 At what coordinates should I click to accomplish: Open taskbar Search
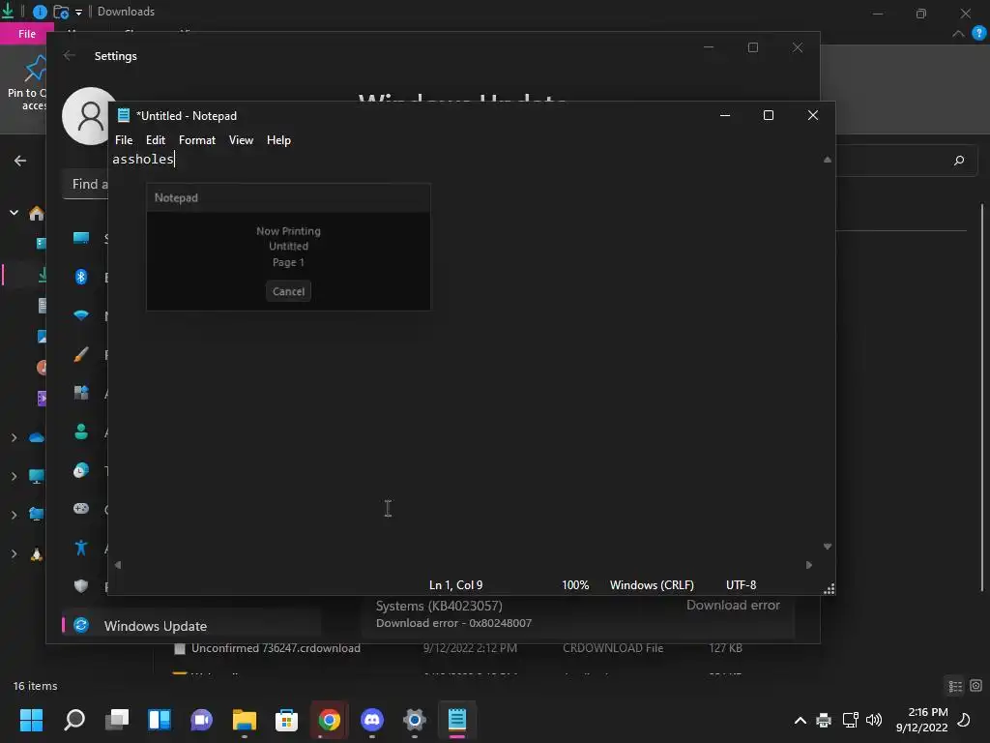[73, 720]
